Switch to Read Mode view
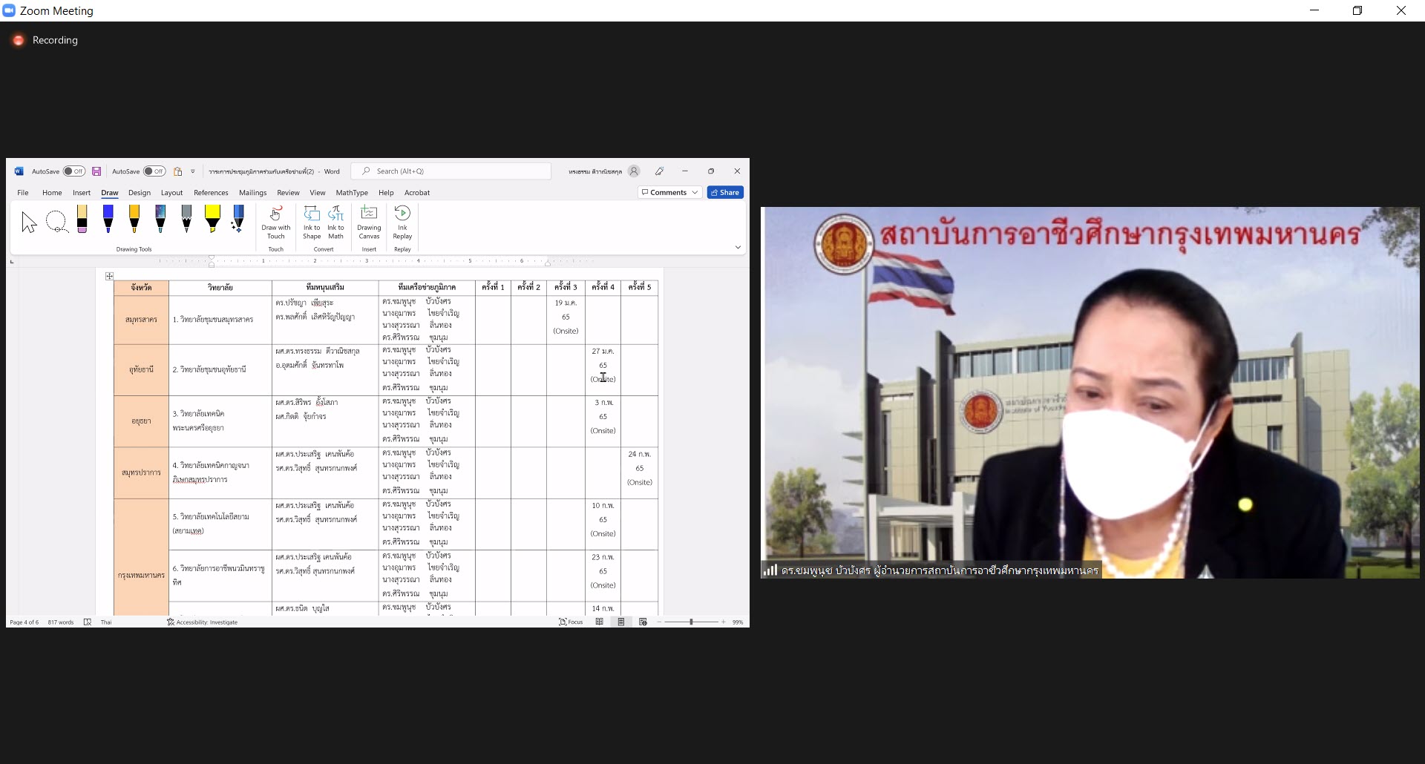 pos(599,622)
